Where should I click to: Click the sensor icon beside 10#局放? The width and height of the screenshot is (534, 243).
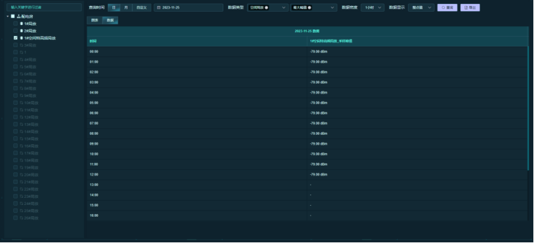tap(22, 103)
